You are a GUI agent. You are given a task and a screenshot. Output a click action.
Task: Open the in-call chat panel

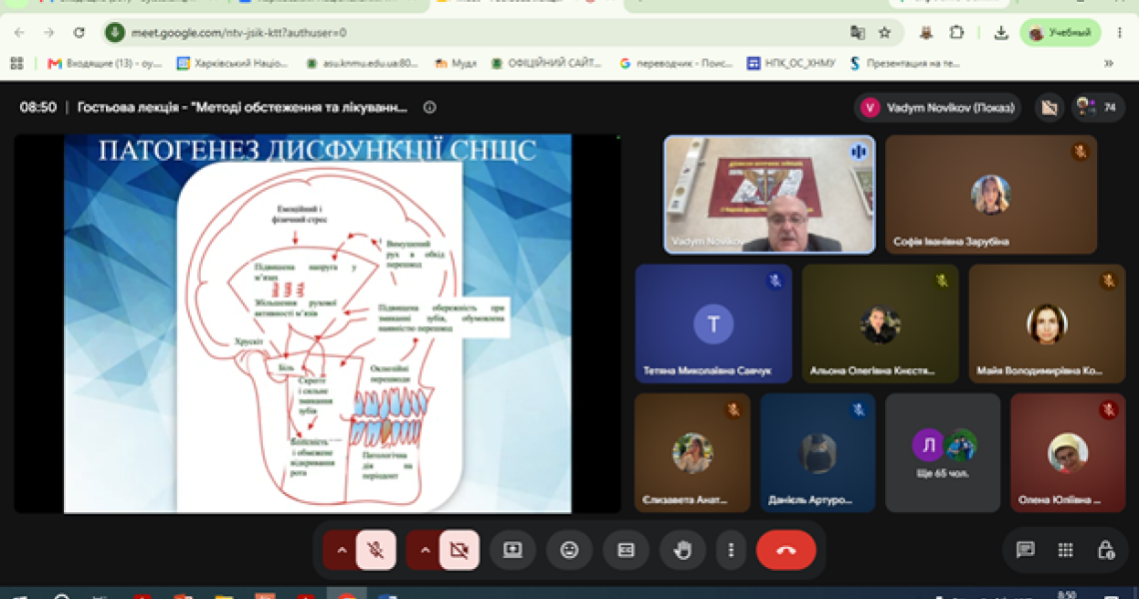pyautogui.click(x=1025, y=550)
